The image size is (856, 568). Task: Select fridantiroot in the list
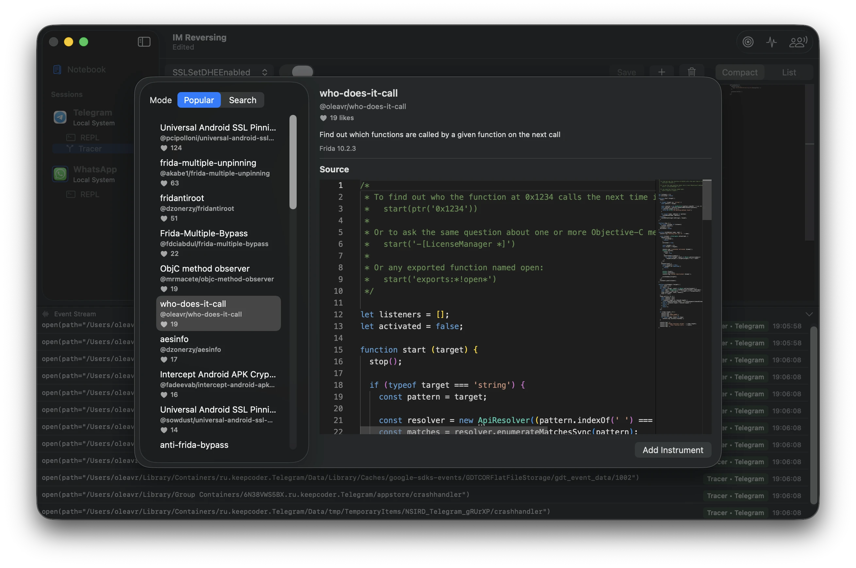pos(218,208)
